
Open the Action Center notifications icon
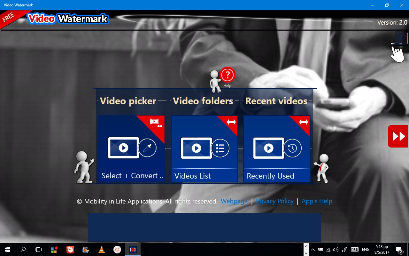click(x=399, y=250)
